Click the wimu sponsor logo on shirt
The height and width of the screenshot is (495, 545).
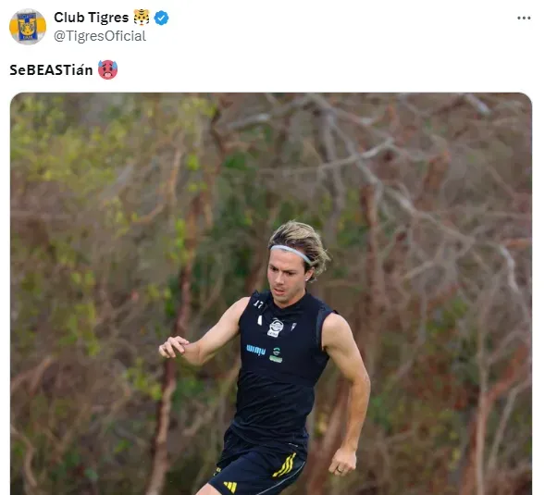(x=255, y=350)
